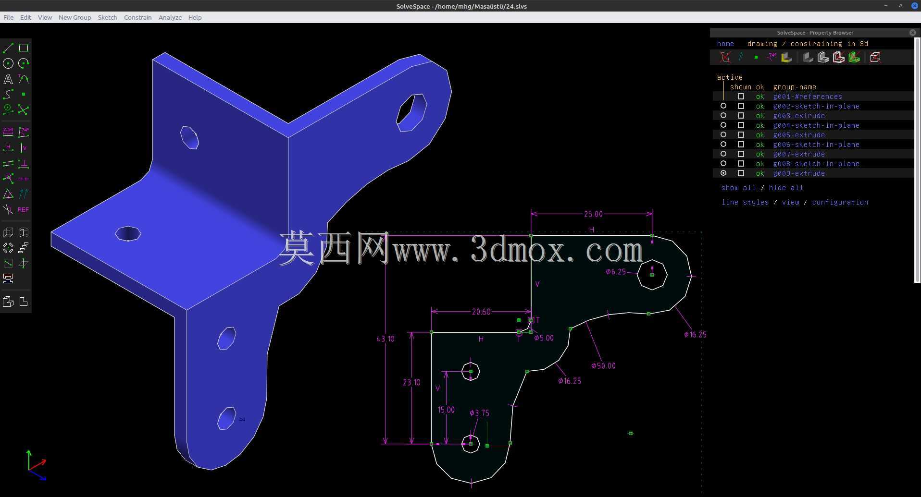921x497 pixels.
Task: Toggle constraints and dimensions visibility icon
Action: (x=772, y=57)
